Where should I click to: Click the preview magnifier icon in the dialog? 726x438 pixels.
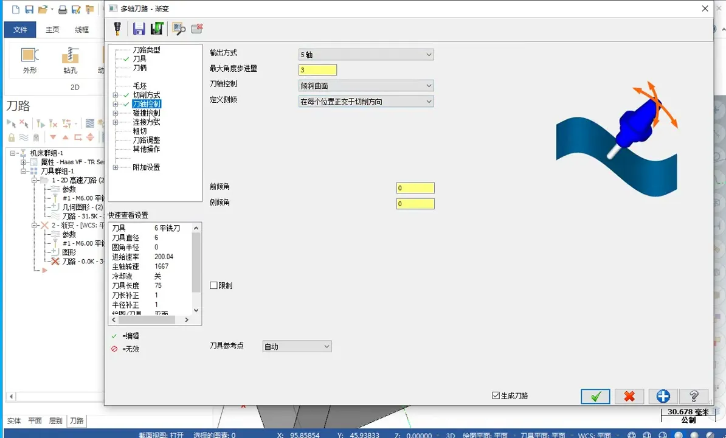click(178, 28)
